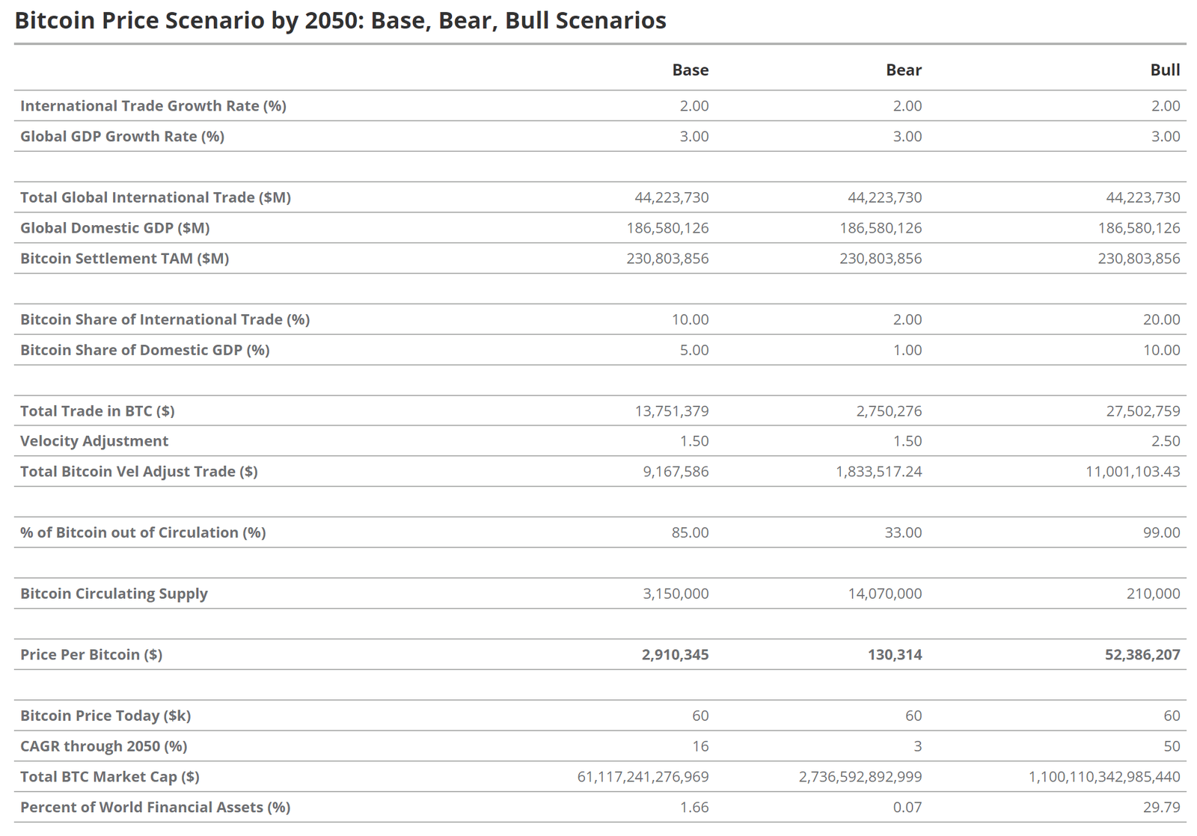The width and height of the screenshot is (1197, 836).
Task: Click the Bitcoin Share of Domestic GDP label
Action: 144,350
